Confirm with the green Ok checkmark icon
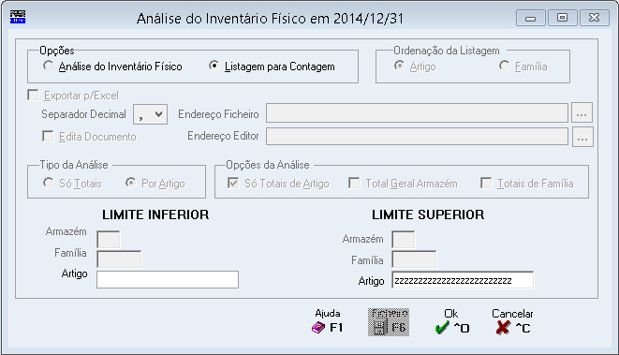The height and width of the screenshot is (355, 619). tap(442, 327)
